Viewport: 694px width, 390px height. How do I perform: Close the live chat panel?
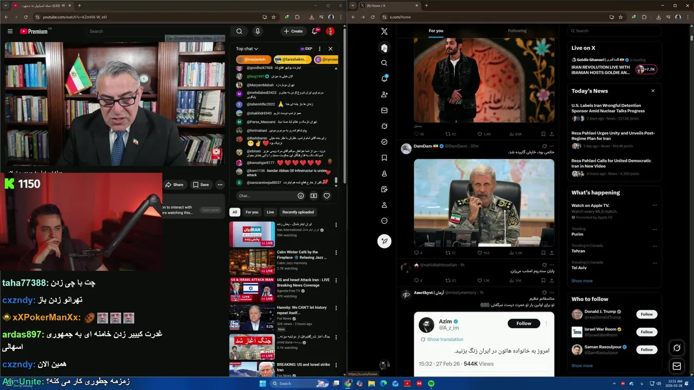(x=330, y=49)
